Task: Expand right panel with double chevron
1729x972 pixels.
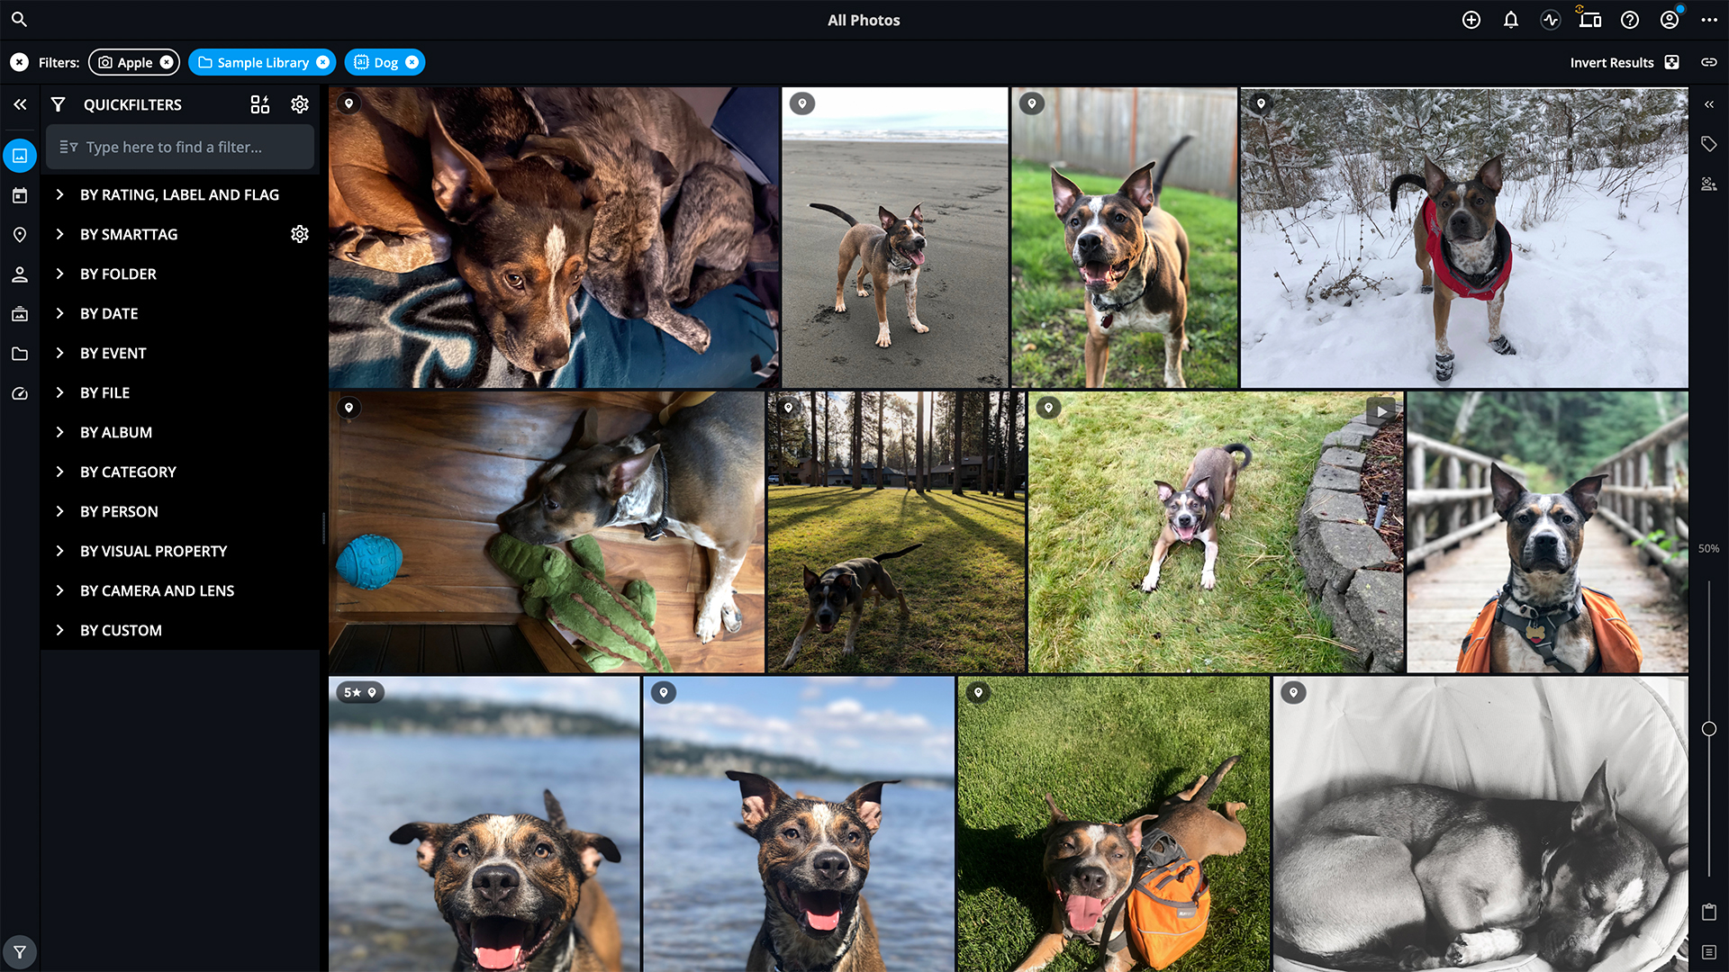Action: (x=1709, y=104)
